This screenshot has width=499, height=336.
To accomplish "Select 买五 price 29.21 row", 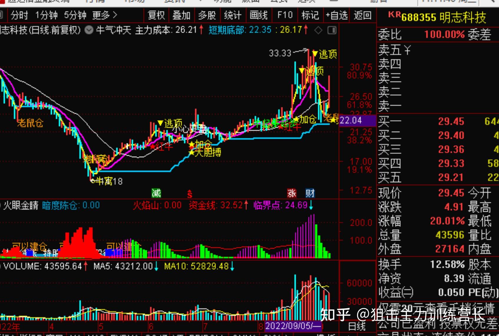I will pos(438,177).
